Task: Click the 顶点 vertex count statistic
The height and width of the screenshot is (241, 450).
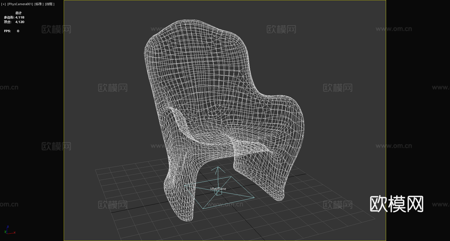Action: coord(14,22)
